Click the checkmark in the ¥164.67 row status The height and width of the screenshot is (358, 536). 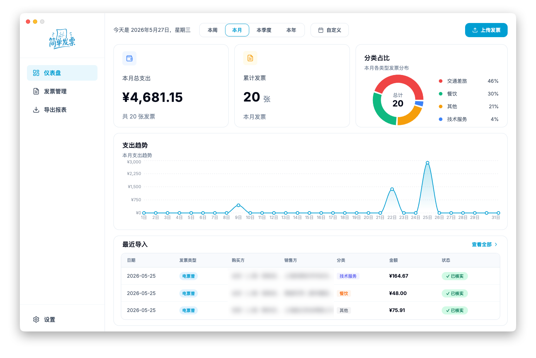[448, 276]
